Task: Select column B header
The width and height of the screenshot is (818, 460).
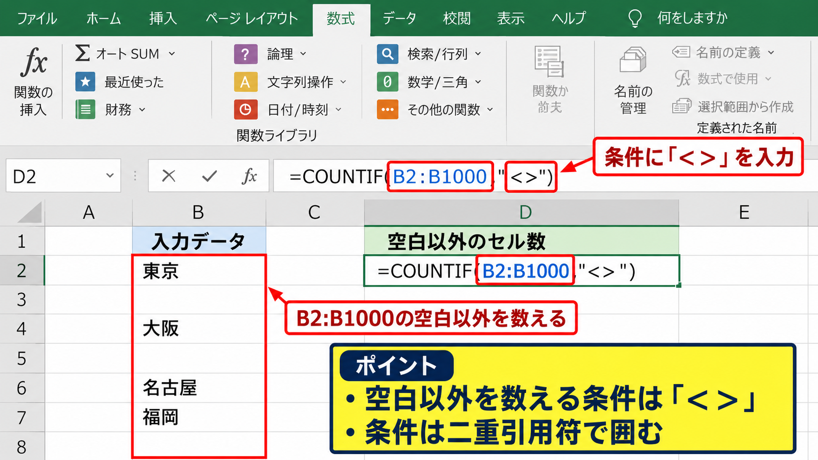Action: pyautogui.click(x=199, y=213)
